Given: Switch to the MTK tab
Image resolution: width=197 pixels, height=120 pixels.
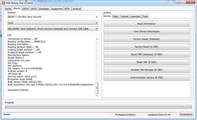Looking at the screenshot, I should pyautogui.click(x=67, y=9).
